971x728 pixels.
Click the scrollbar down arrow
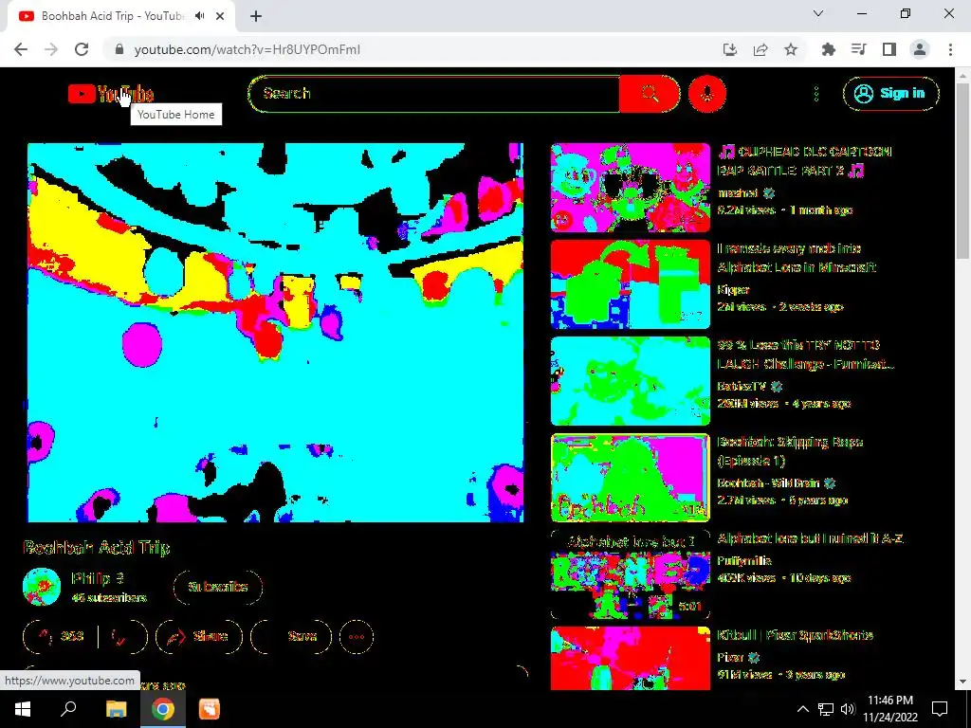click(963, 682)
